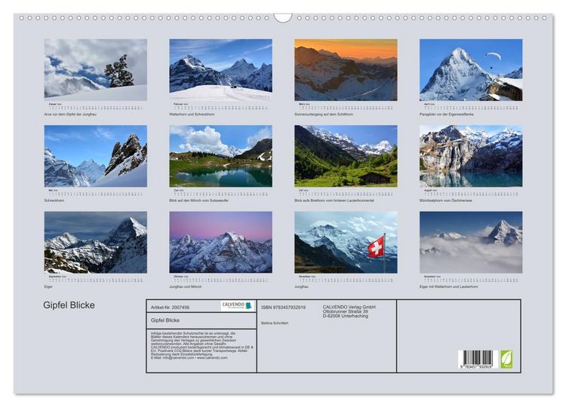Click 'D-82008 Unterhaching' address line
This screenshot has width=566, height=407.
346,316
